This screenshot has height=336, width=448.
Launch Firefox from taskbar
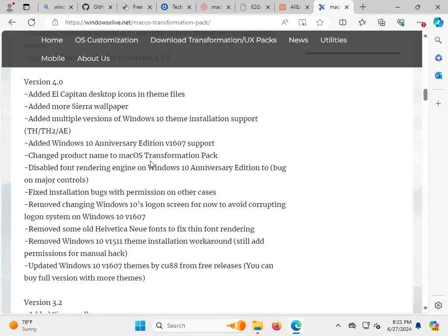click(276, 325)
